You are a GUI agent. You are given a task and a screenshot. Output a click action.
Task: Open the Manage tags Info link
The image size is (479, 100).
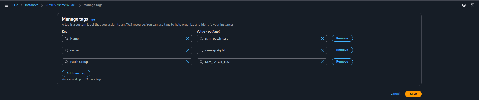click(92, 20)
